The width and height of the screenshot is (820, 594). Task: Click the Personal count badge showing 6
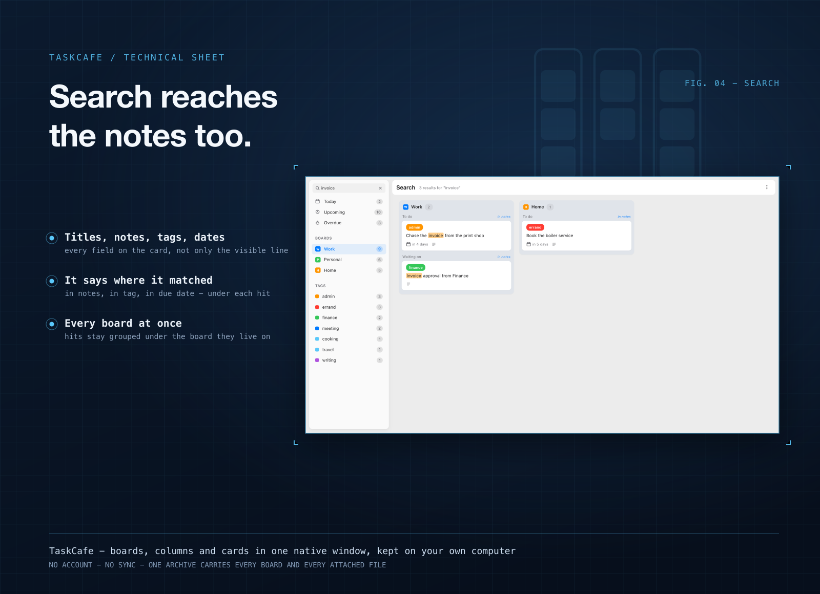pyautogui.click(x=380, y=260)
